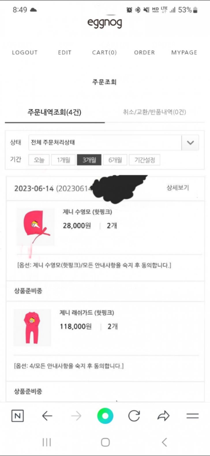The width and height of the screenshot is (210, 456).
Task: Open Android recent apps button
Action: coord(47,442)
